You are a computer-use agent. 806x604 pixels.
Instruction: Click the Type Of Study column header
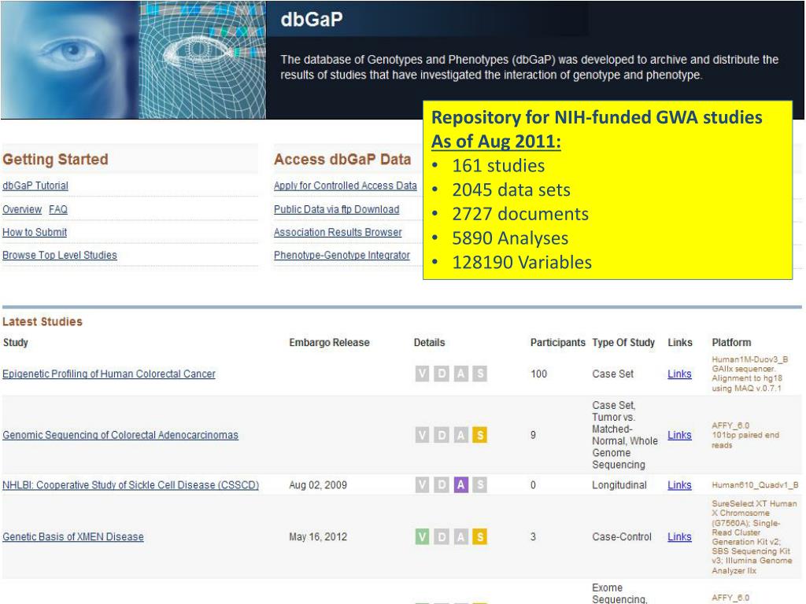pos(623,343)
